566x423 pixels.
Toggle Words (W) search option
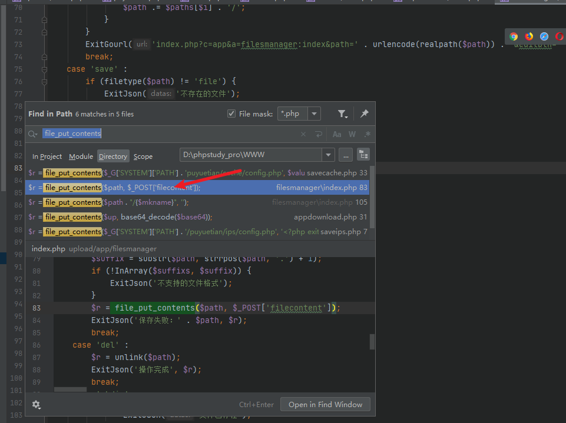pos(352,134)
